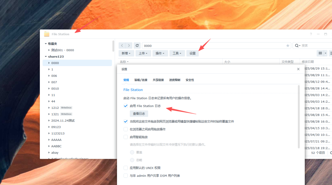Open the 安全性 settings tab
Viewport: 332px width, 185px height.
point(190,80)
